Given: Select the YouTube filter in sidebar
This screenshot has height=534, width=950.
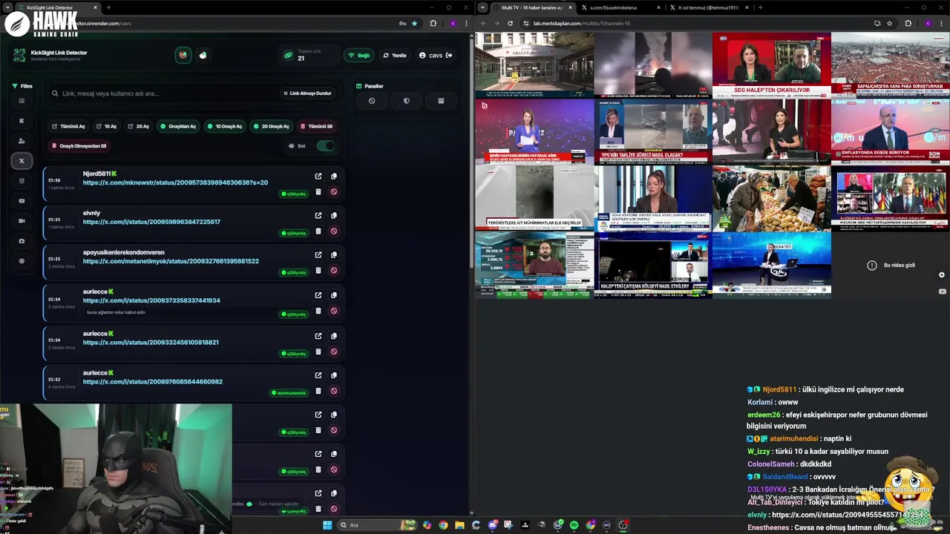Looking at the screenshot, I should [22, 201].
